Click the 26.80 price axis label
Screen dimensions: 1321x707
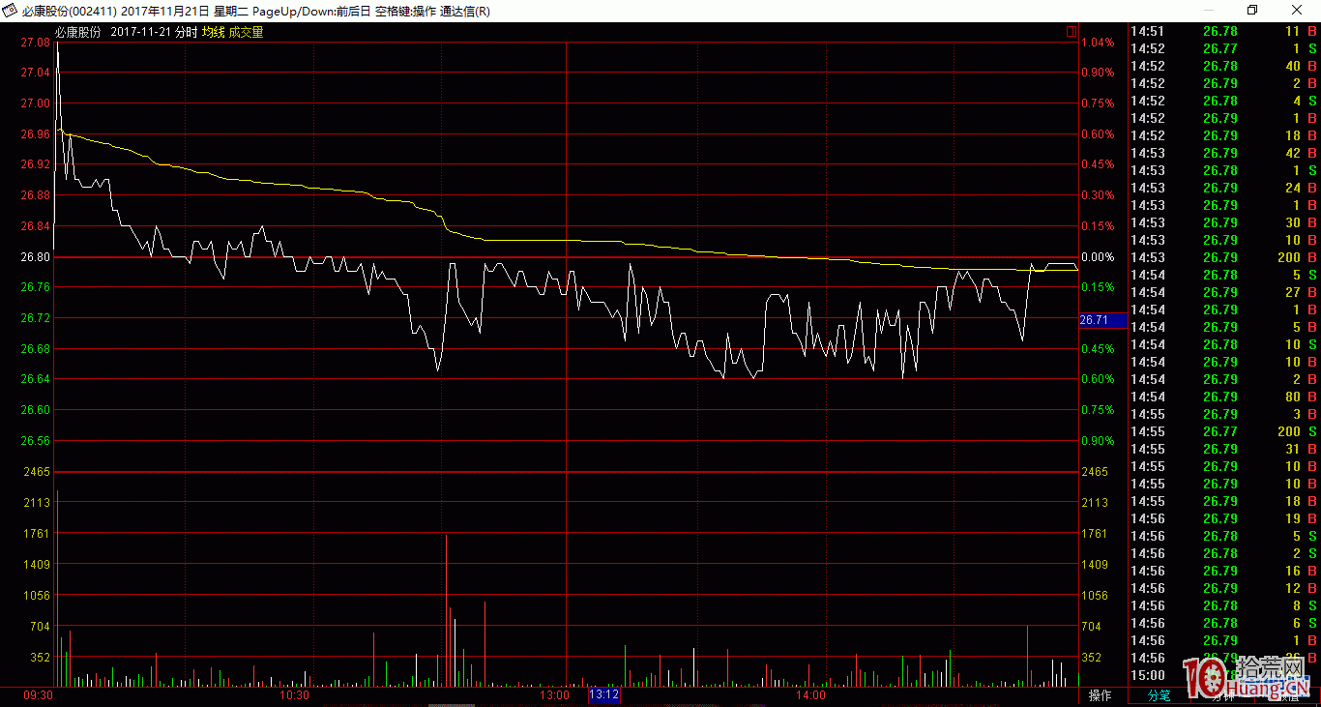click(36, 257)
